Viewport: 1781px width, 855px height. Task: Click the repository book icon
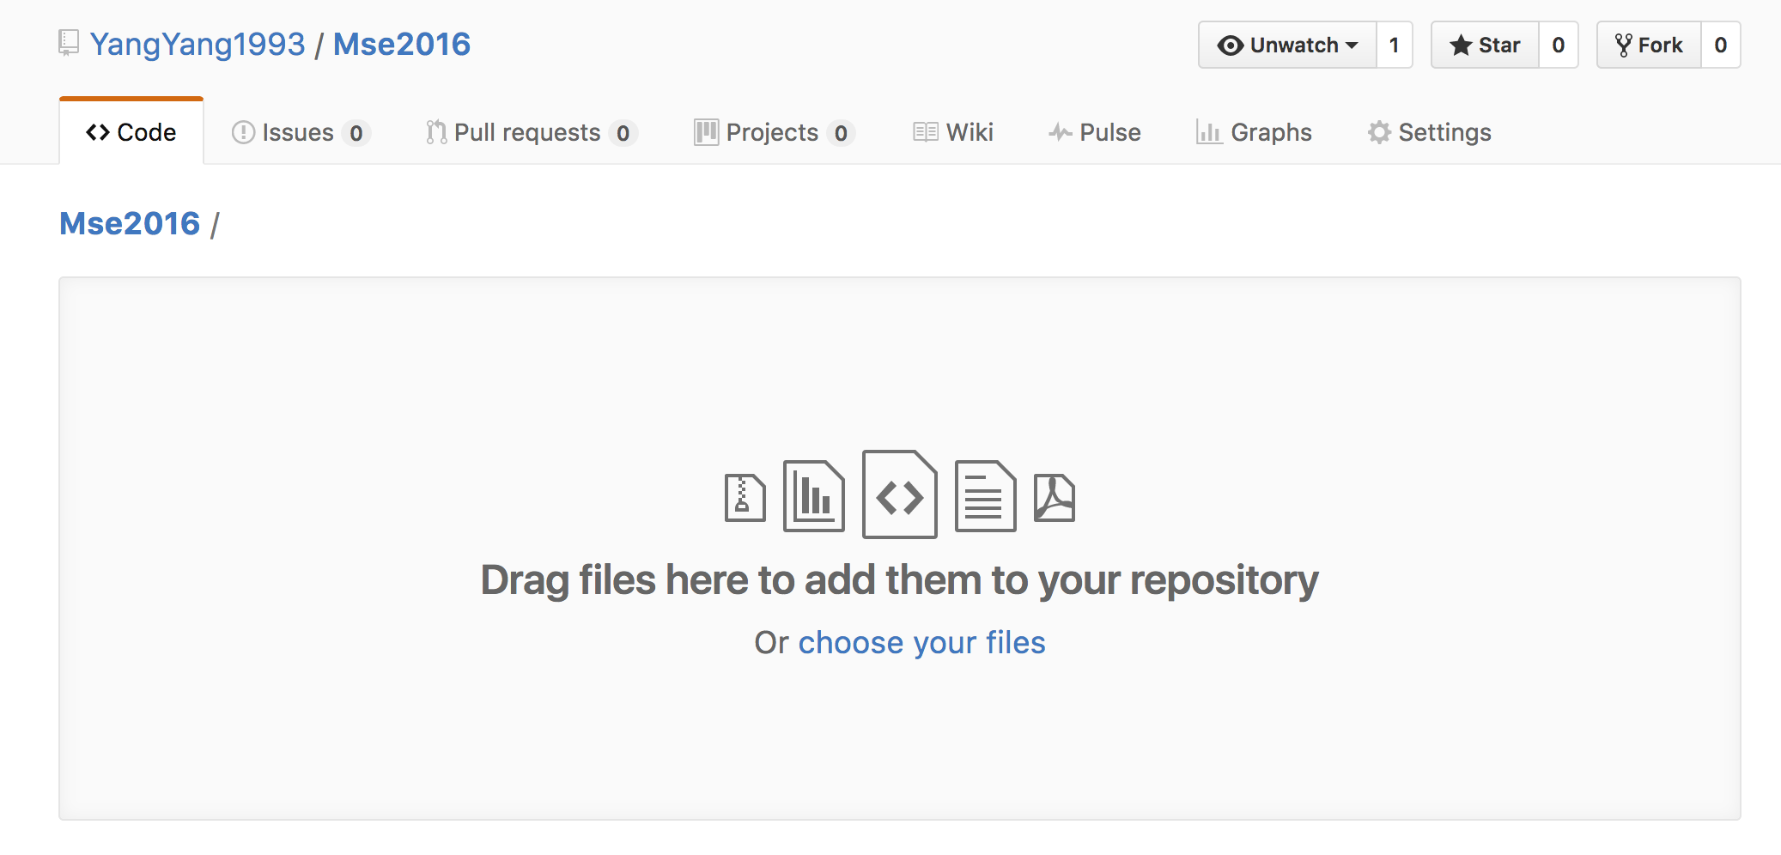(x=68, y=43)
